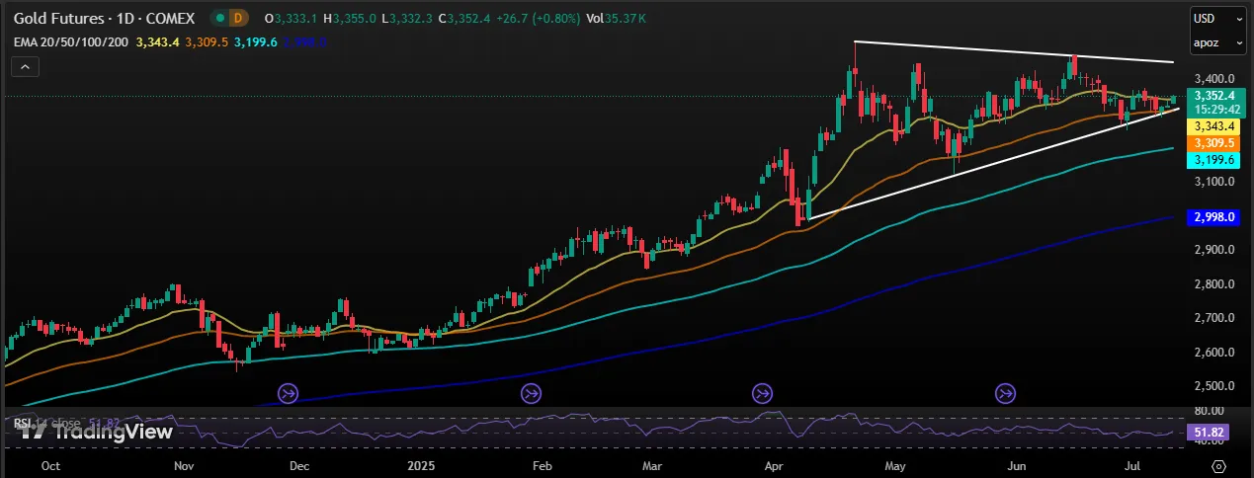Click the blue 2,998.0 EMA 200 axis label
Viewport: 1254px width, 478px height.
pyautogui.click(x=1215, y=217)
